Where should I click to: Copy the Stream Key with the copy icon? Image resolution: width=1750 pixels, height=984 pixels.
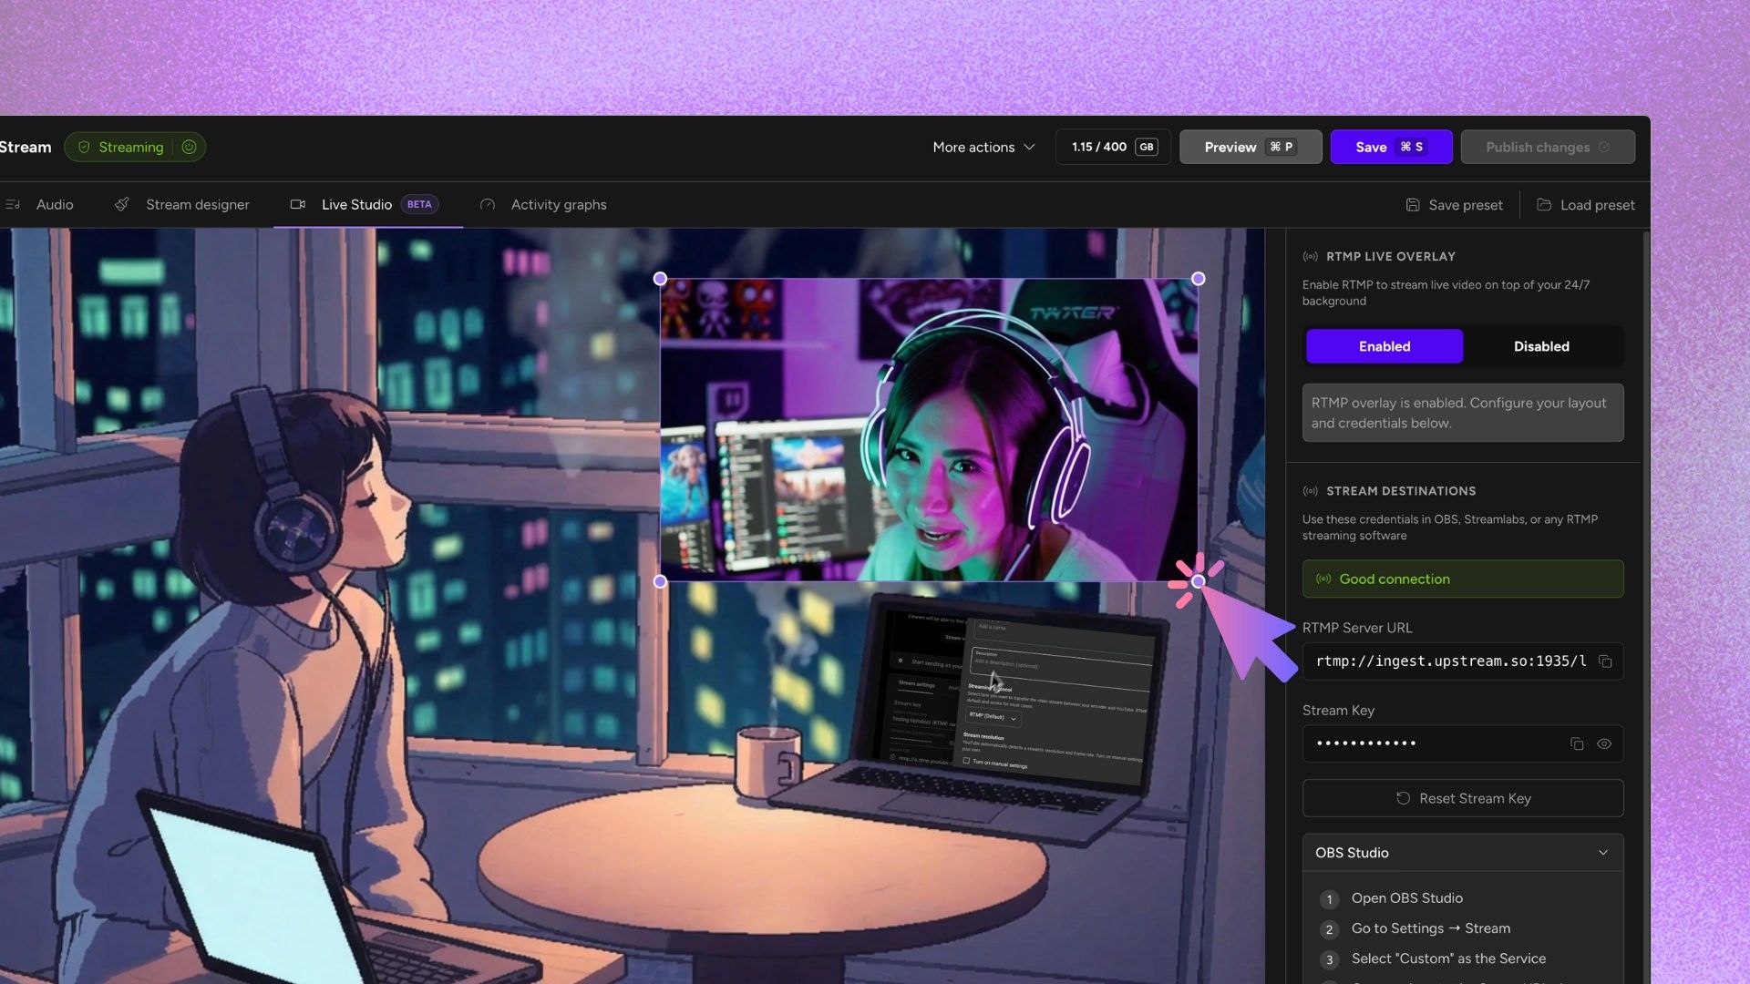[x=1577, y=743]
